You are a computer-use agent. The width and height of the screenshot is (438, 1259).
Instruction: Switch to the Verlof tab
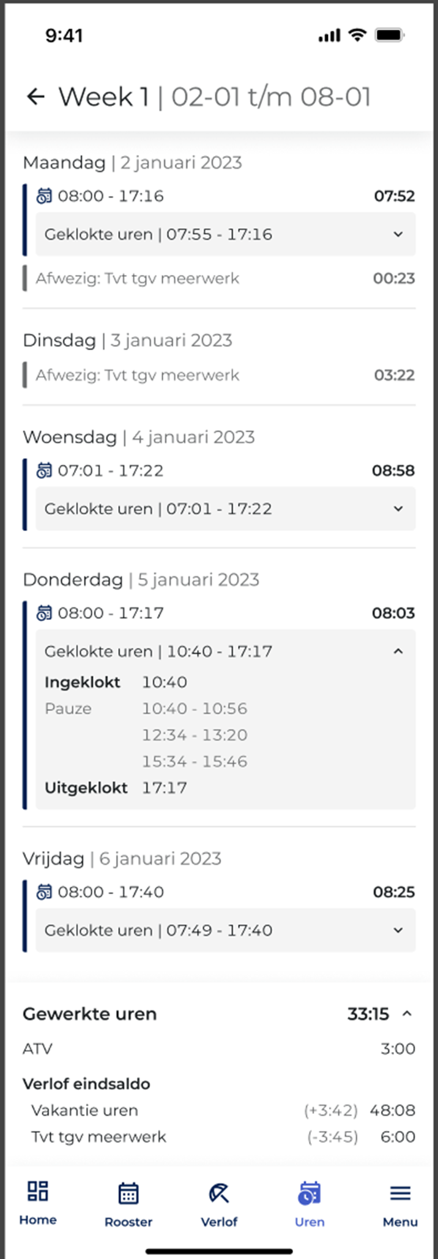pos(218,1200)
